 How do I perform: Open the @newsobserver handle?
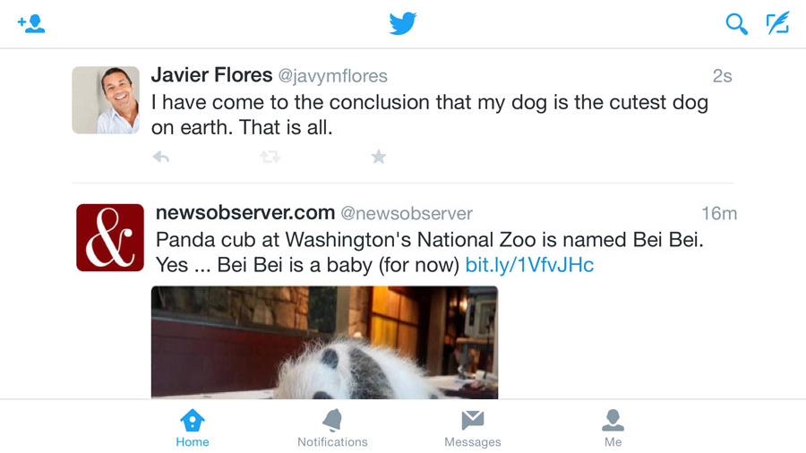tap(407, 214)
